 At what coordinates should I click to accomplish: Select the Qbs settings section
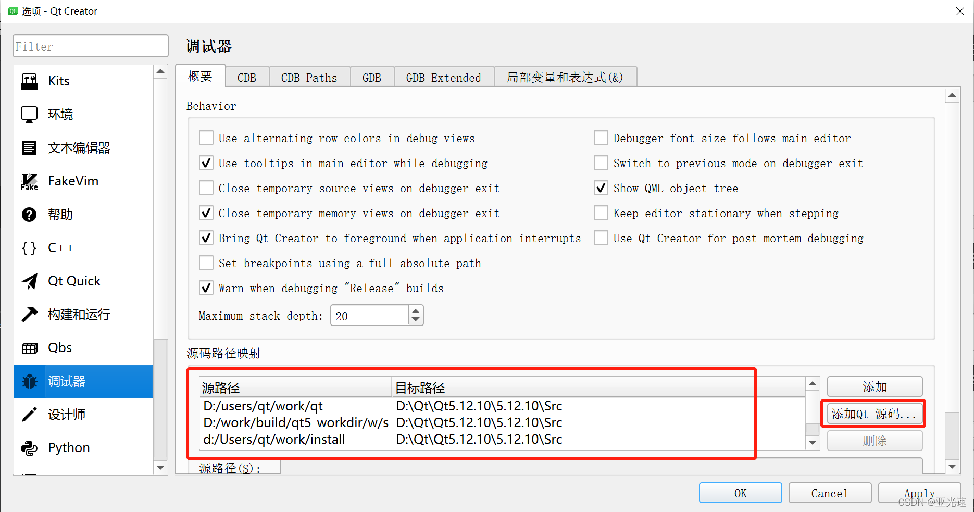tap(59, 347)
